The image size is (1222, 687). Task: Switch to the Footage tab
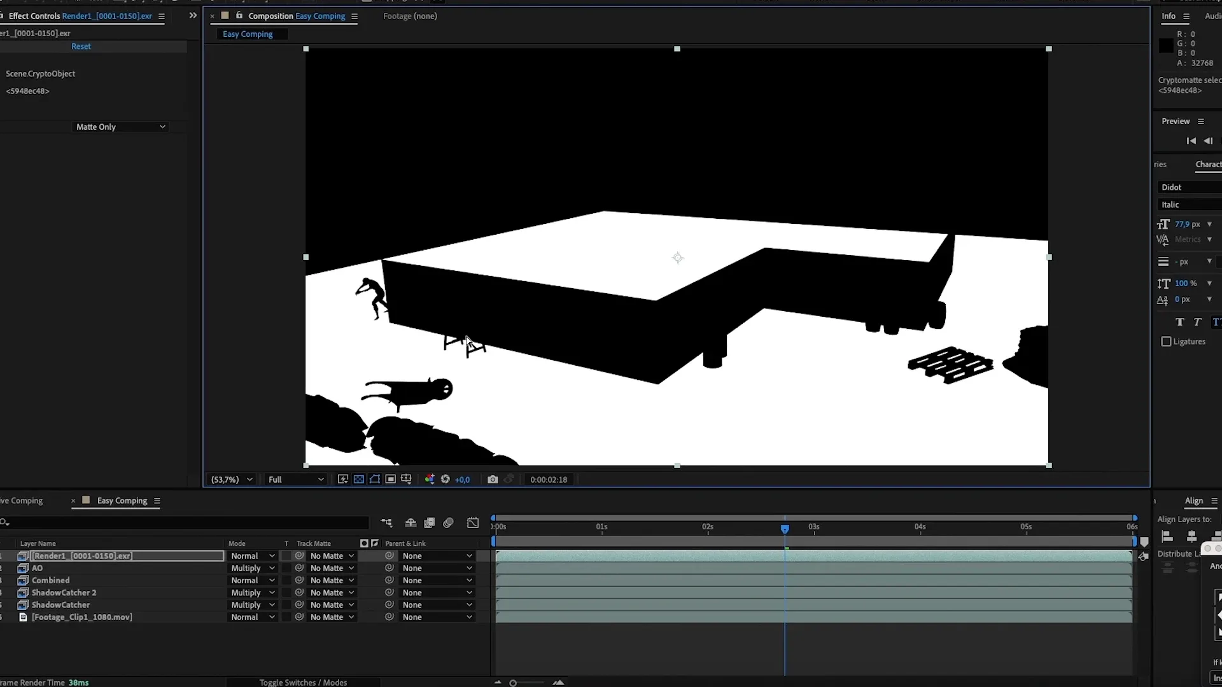[409, 16]
